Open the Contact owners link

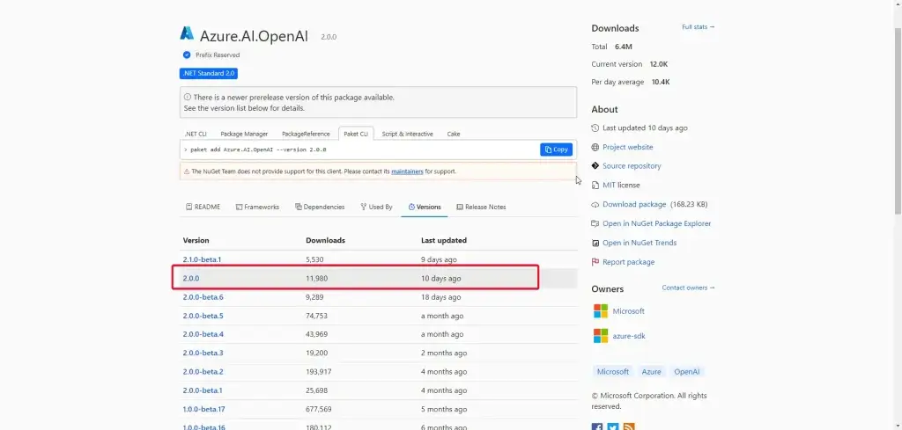pos(688,288)
